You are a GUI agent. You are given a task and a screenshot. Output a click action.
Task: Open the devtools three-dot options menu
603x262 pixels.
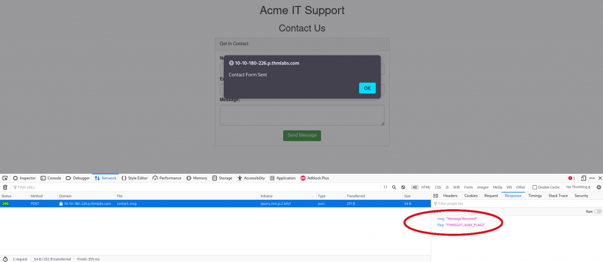(592, 178)
